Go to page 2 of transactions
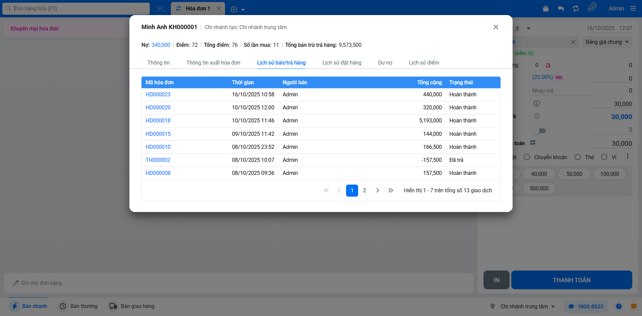Screen dimensions: 642x316 click(364, 191)
